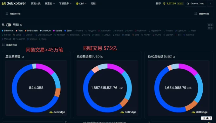Enable Story chain in legend

coord(86,35)
